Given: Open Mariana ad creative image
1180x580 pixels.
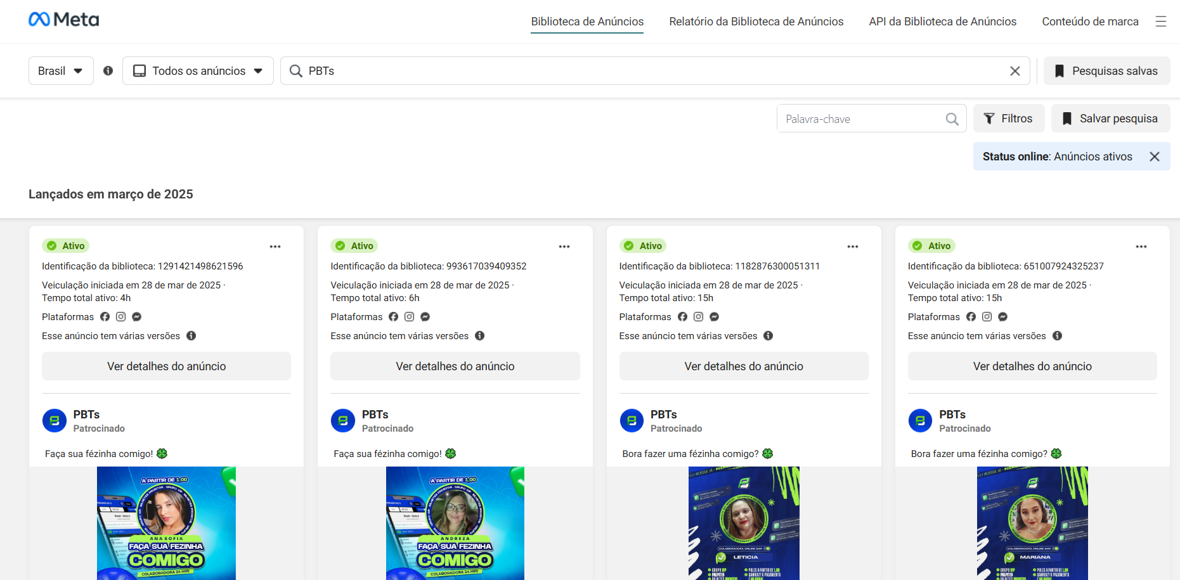Looking at the screenshot, I should click(1032, 524).
